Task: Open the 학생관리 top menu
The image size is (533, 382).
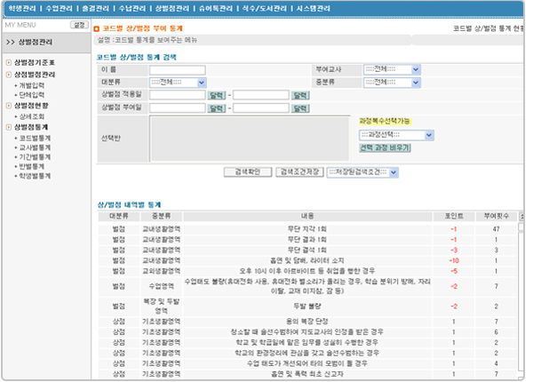Action: click(25, 8)
